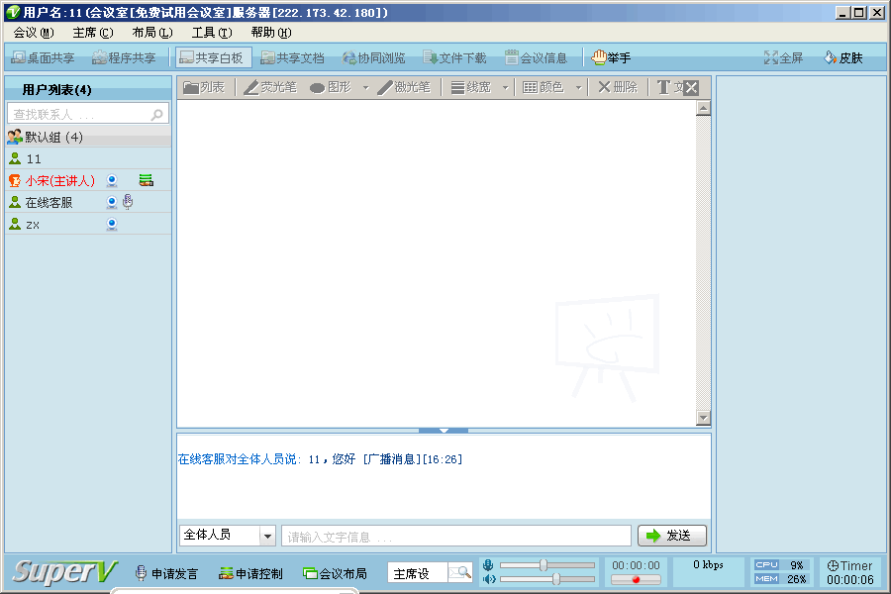
Task: Toggle webcam icon for user zx
Action: (x=112, y=225)
